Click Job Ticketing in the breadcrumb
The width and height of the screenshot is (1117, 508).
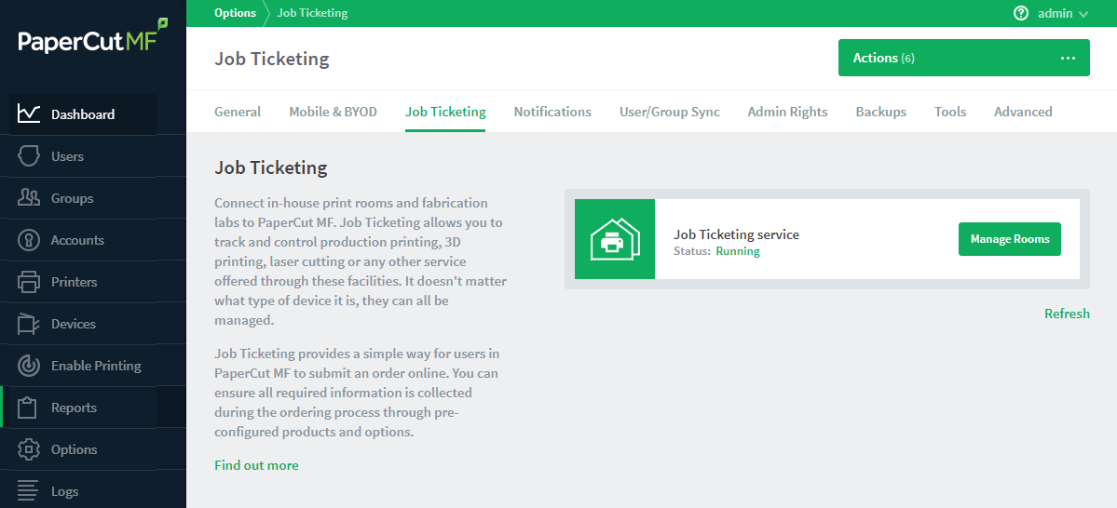coord(312,13)
